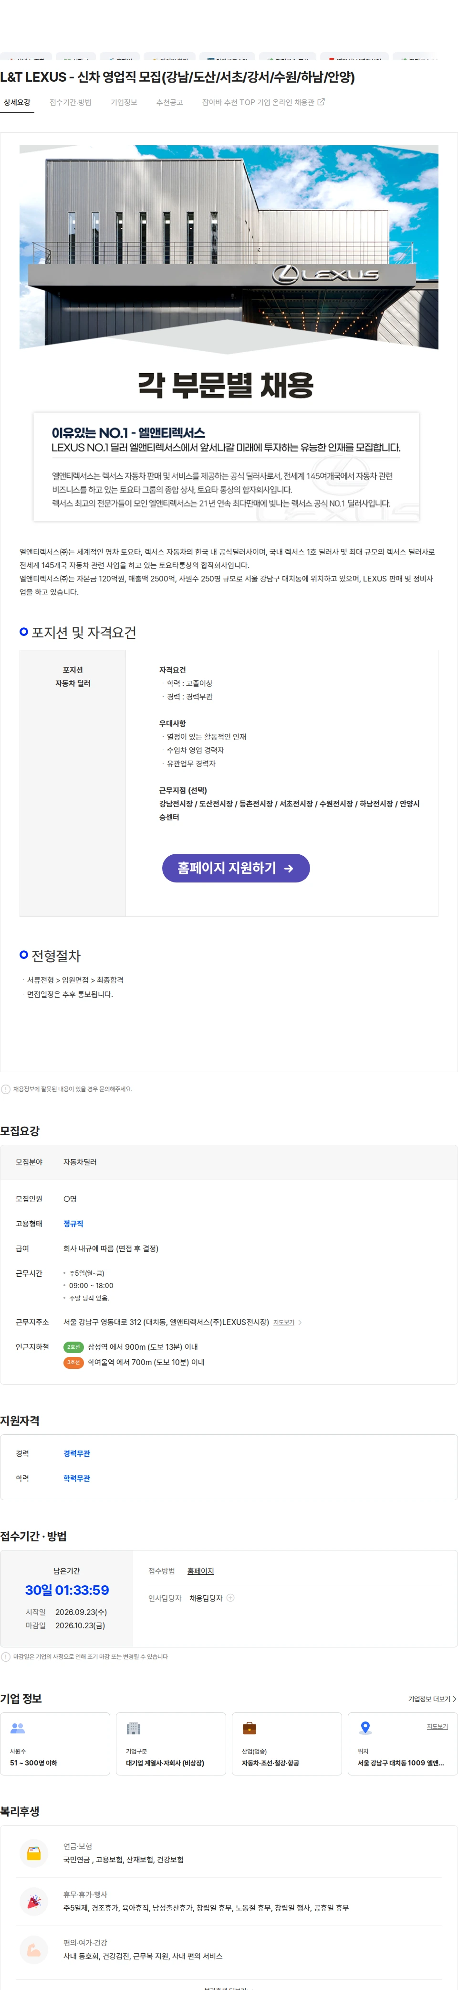
Task: Click the info icon beside 마감일은 기업의 사정으로
Action: tap(6, 1657)
